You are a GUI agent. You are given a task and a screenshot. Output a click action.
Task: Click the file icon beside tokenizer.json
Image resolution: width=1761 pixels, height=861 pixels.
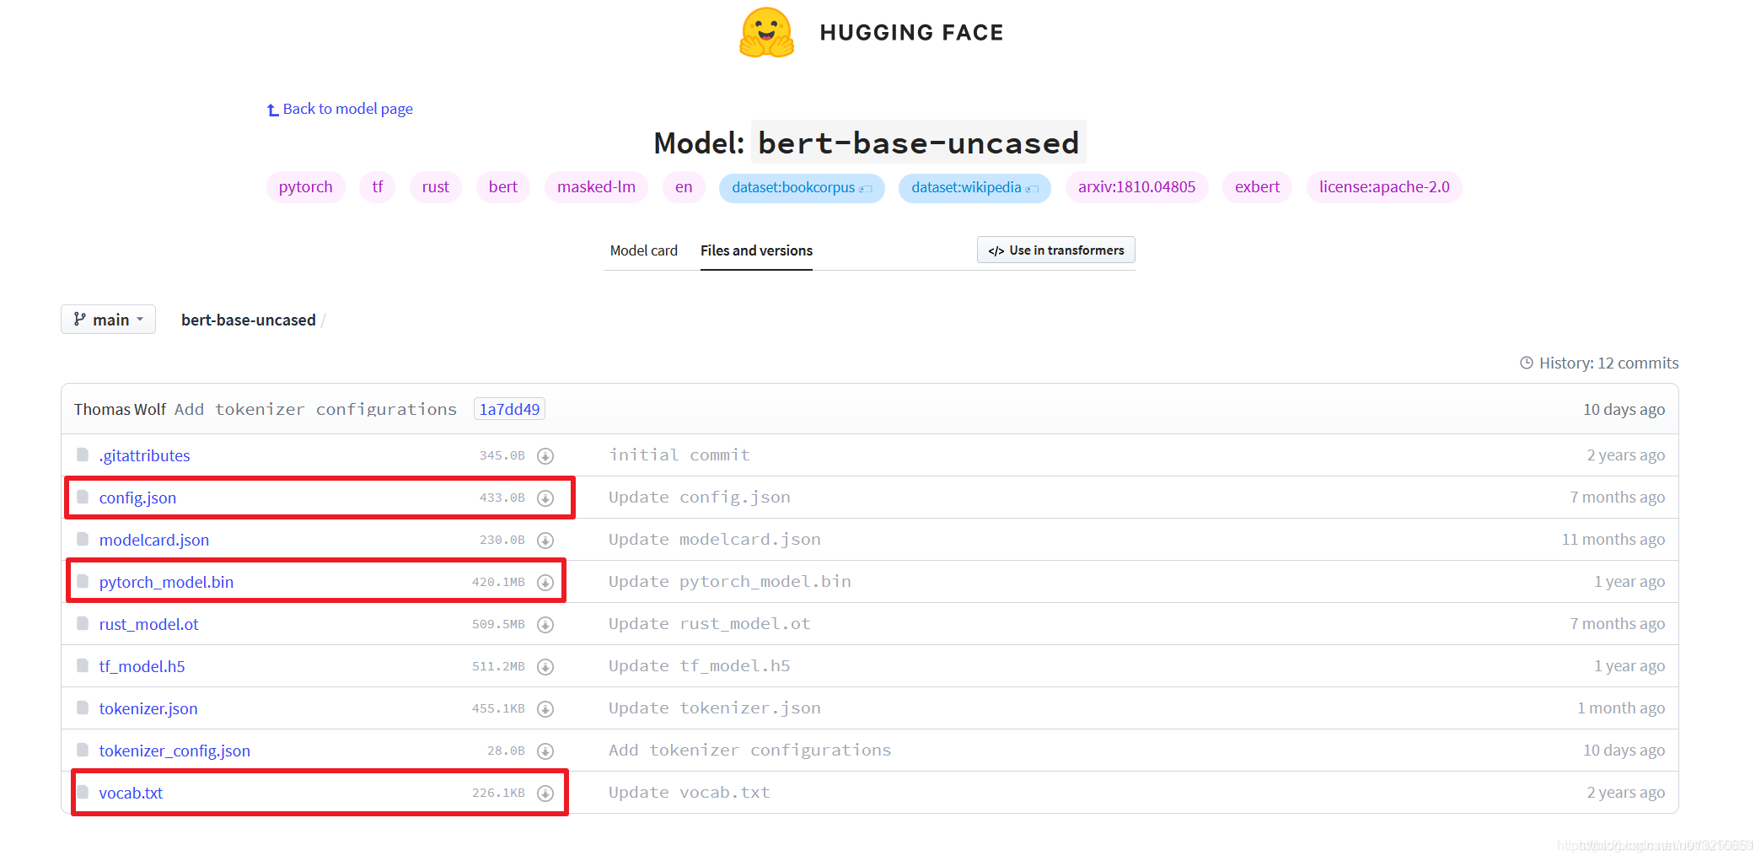pos(83,708)
